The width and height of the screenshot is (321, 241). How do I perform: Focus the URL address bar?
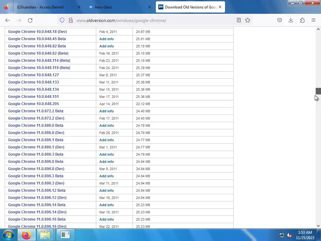coord(155,20)
